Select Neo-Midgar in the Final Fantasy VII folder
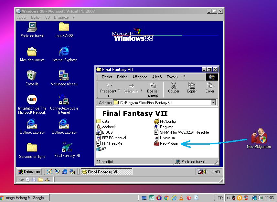Viewport: 277px width, 202px height. point(166,143)
